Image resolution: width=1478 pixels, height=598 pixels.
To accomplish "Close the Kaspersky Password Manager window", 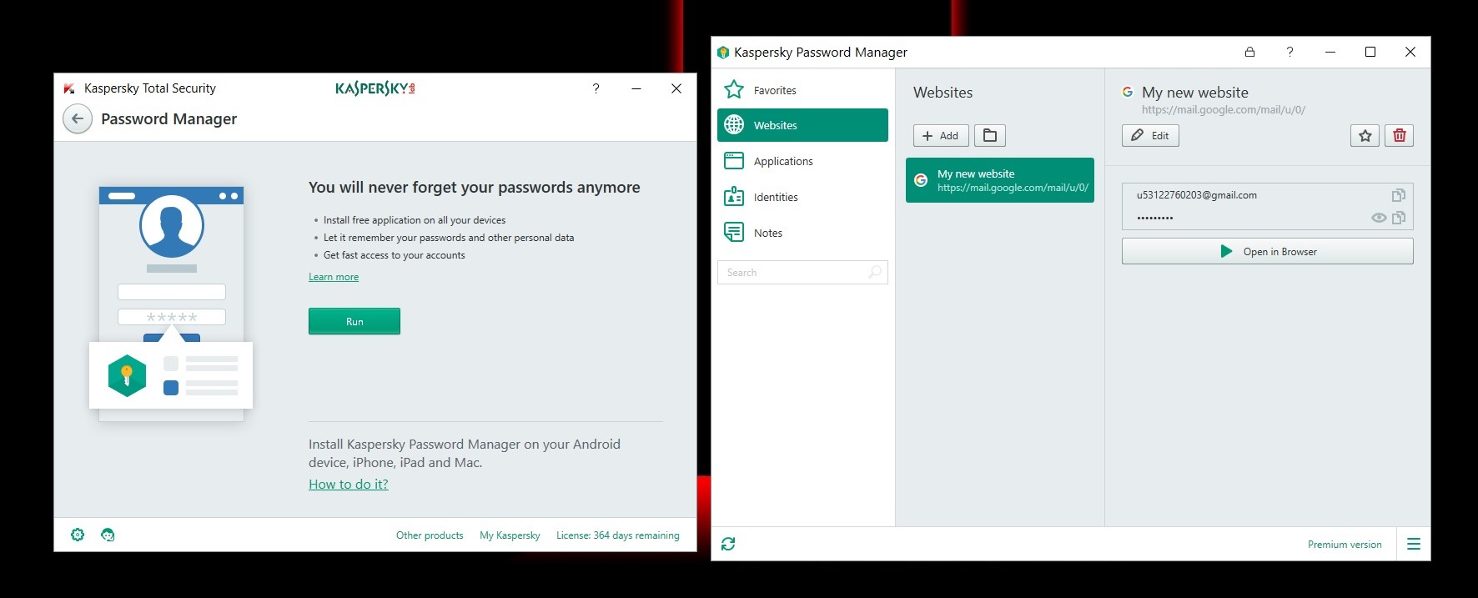I will pyautogui.click(x=1410, y=52).
